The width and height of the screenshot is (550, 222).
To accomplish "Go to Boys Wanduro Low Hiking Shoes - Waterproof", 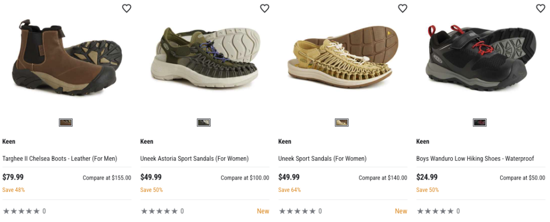I will pos(475,159).
